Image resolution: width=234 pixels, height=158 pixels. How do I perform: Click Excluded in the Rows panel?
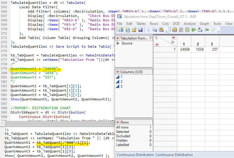pos(123,136)
